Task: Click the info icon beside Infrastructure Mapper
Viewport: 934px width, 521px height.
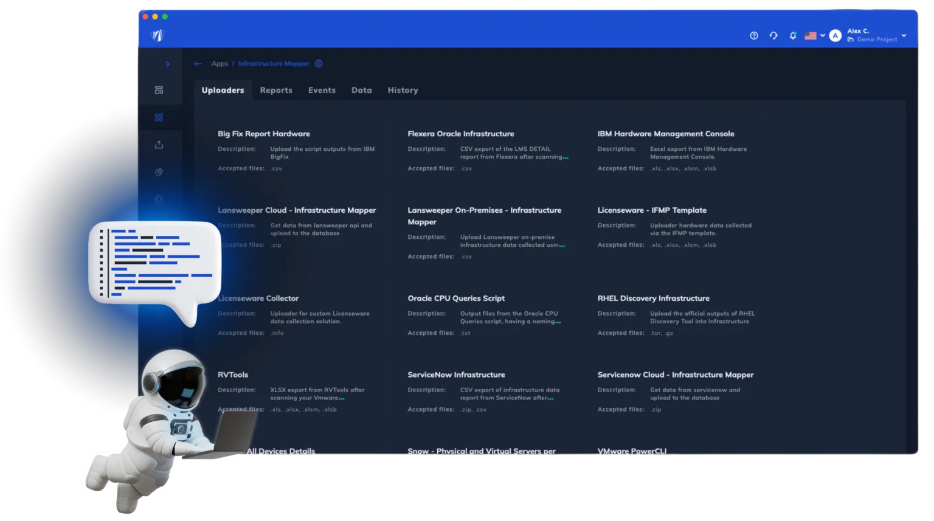Action: [x=319, y=64]
